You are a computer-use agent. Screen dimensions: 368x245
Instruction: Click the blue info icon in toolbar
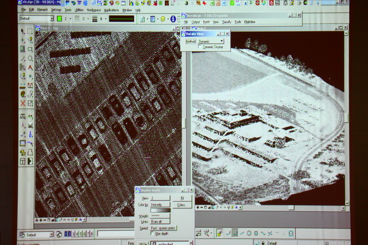[x=173, y=19]
